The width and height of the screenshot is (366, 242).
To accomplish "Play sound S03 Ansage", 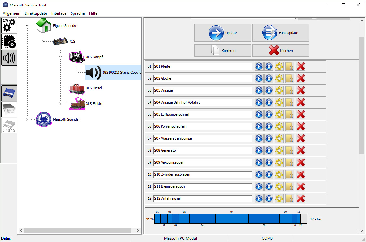I will coord(259,90).
